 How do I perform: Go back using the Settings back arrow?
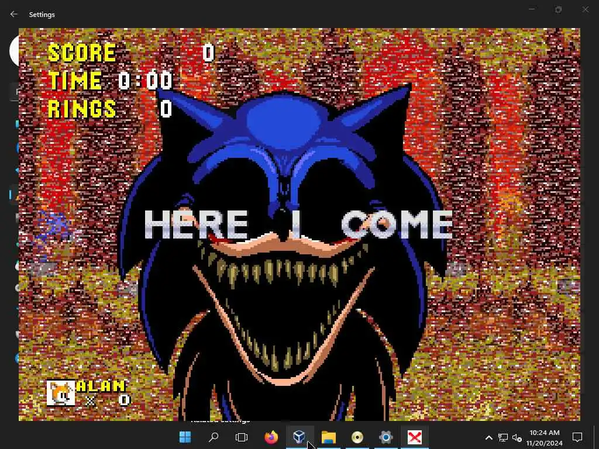point(14,14)
